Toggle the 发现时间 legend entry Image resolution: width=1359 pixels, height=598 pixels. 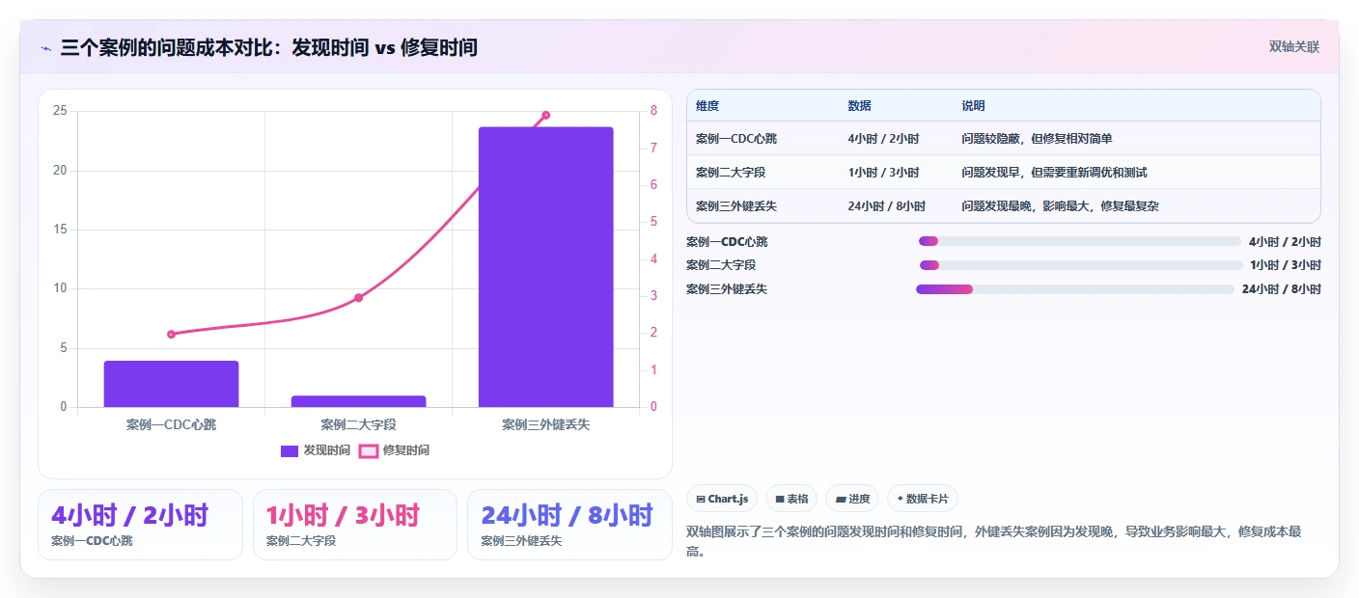(315, 450)
